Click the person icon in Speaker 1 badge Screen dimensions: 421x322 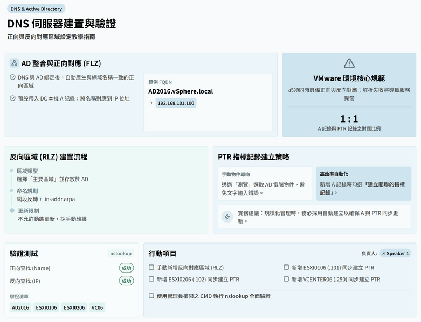click(x=383, y=253)
